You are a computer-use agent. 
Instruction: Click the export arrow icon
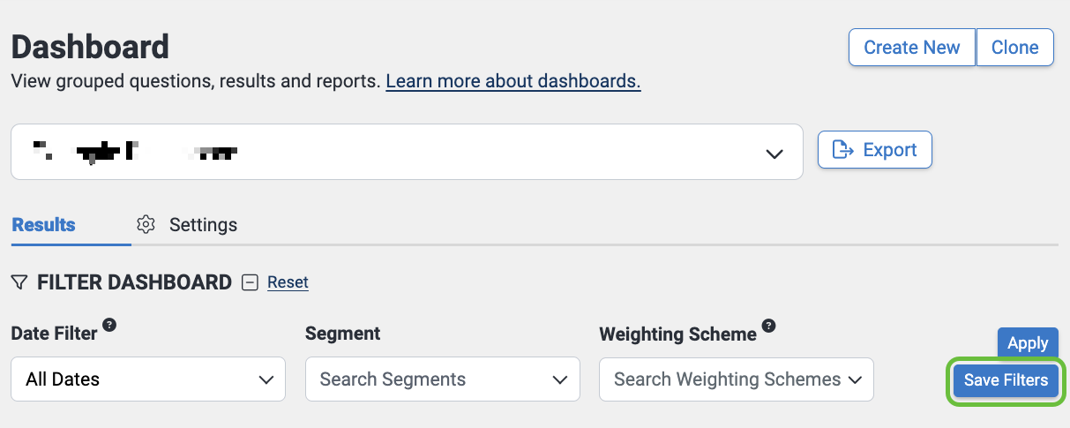843,150
